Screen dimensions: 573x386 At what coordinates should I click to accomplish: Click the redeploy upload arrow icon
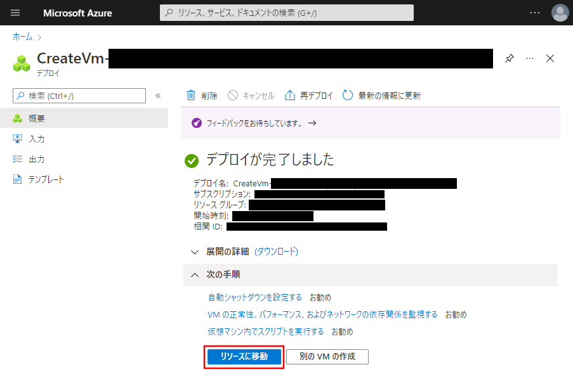click(290, 95)
